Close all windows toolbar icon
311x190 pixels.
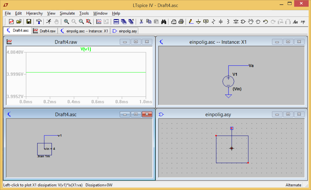point(131,22)
